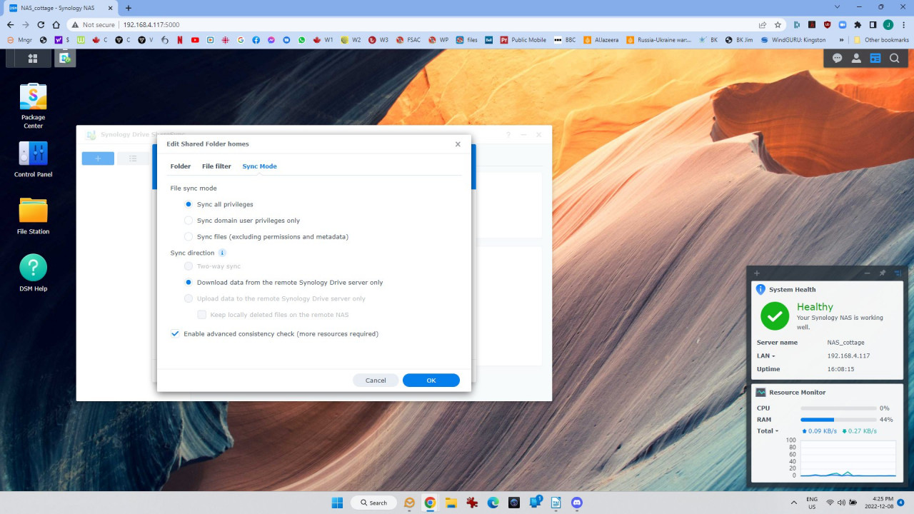Select Sync files excluding permissions option
Image resolution: width=914 pixels, height=514 pixels.
[189, 236]
